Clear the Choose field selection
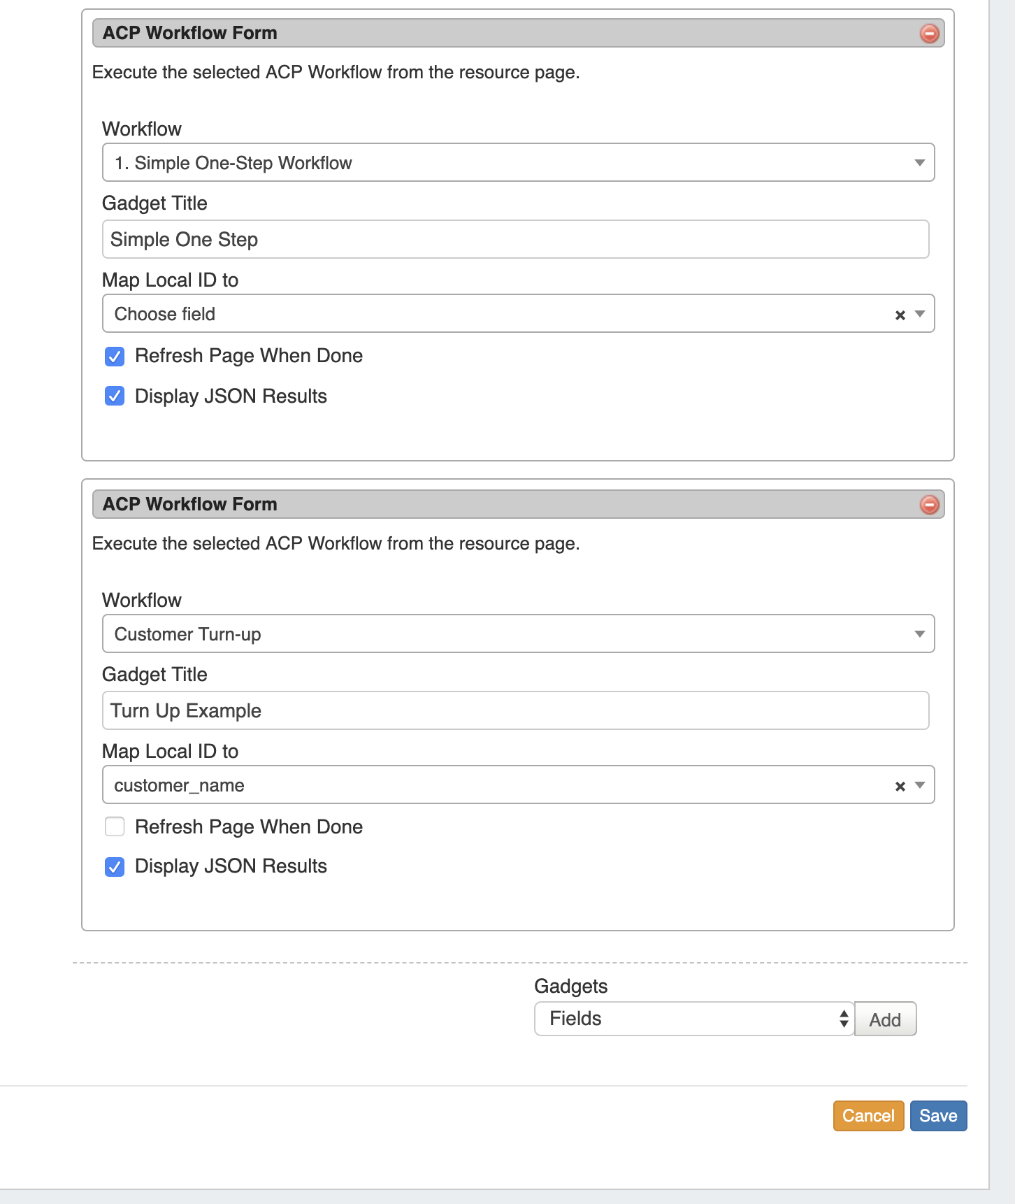Image resolution: width=1015 pixels, height=1204 pixels. coord(900,315)
